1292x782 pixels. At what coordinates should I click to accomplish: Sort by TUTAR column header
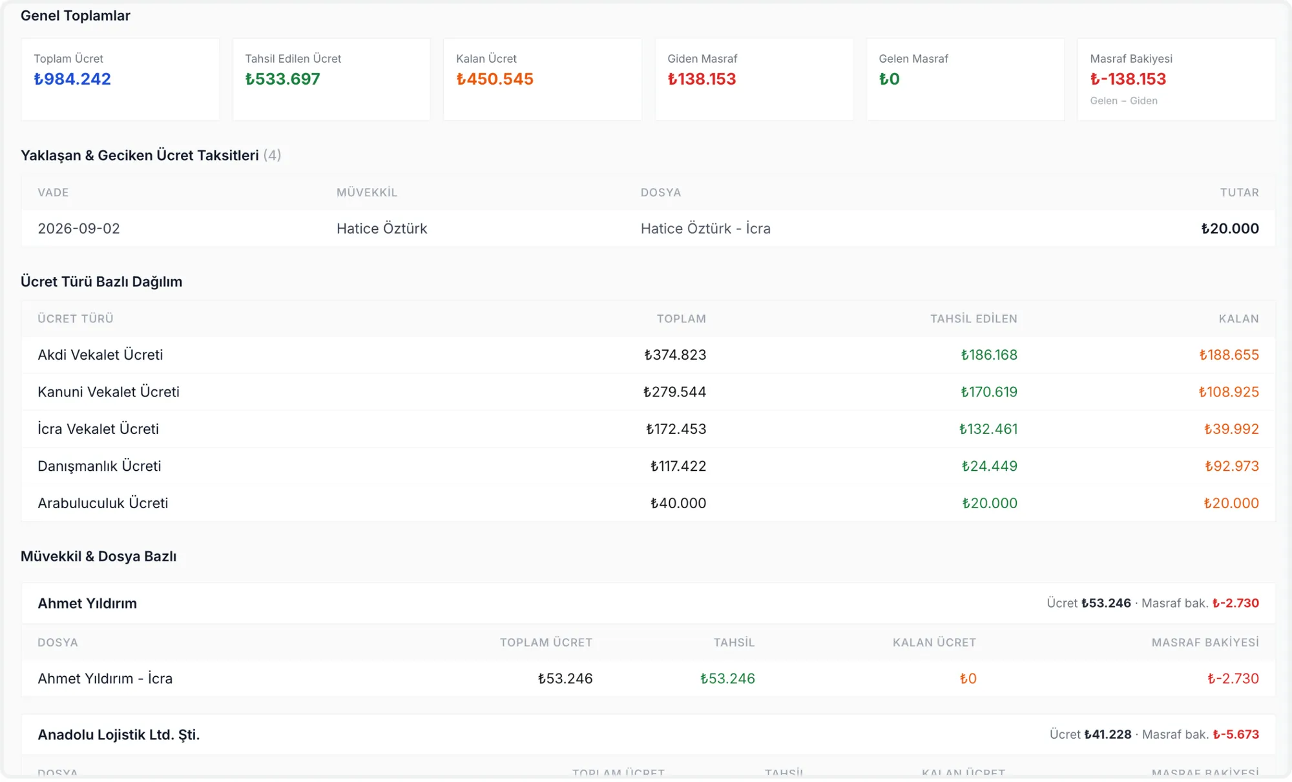pos(1239,192)
